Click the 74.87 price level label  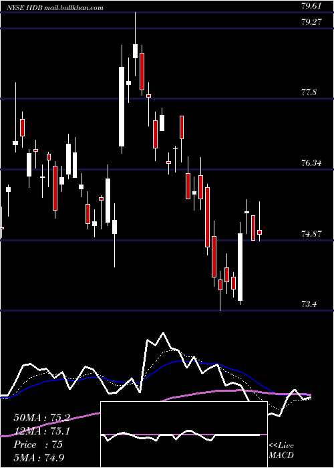(311, 234)
